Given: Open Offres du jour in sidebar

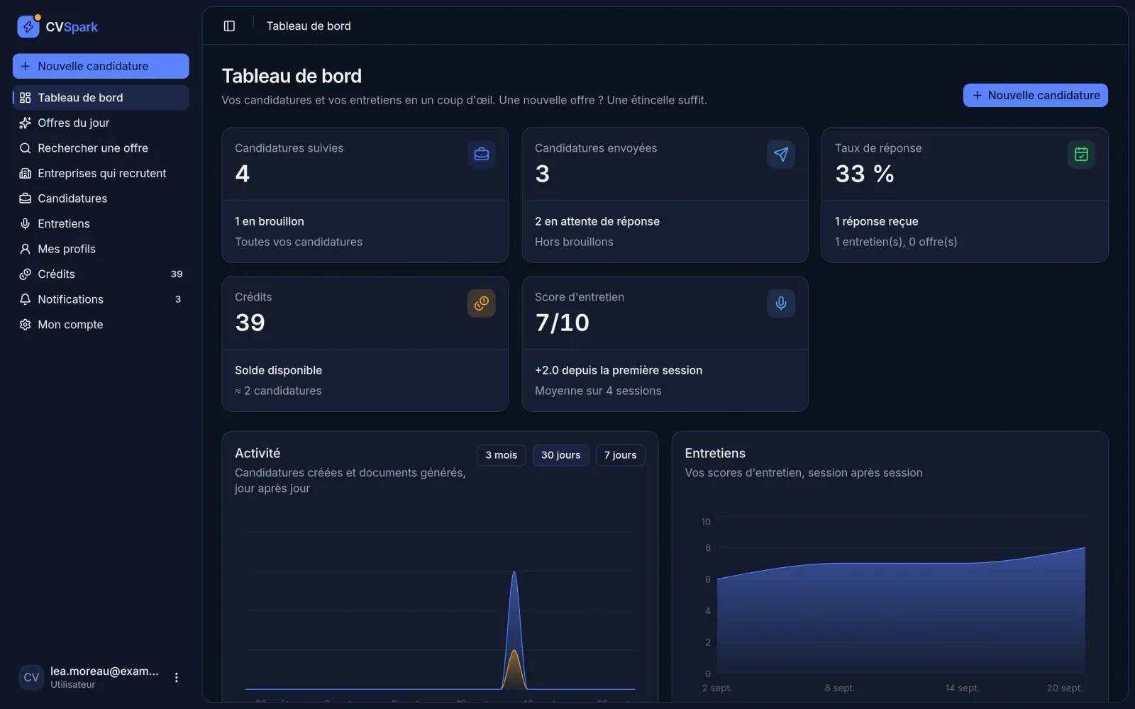Looking at the screenshot, I should pyautogui.click(x=101, y=123).
